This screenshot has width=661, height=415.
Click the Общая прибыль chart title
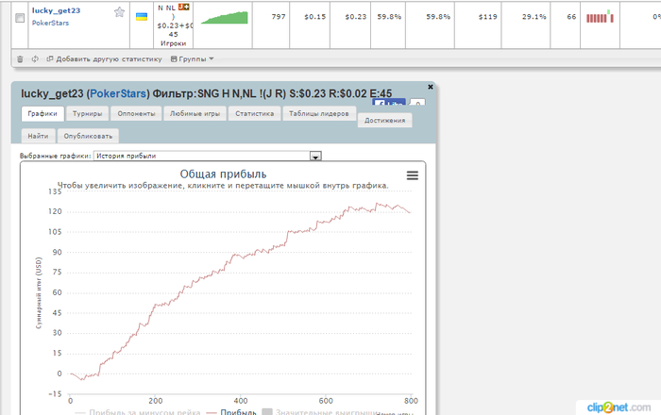(x=223, y=174)
